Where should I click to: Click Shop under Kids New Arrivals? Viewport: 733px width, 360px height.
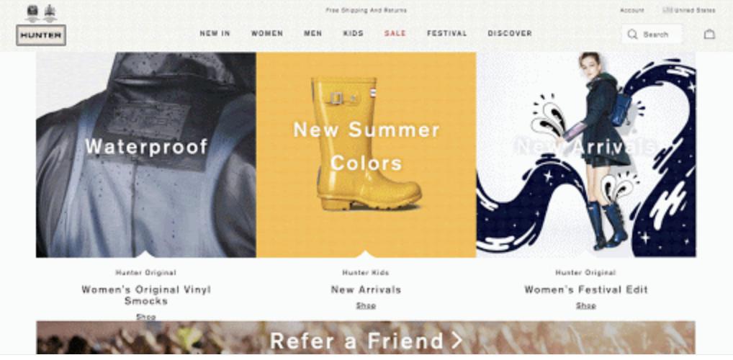click(x=366, y=305)
